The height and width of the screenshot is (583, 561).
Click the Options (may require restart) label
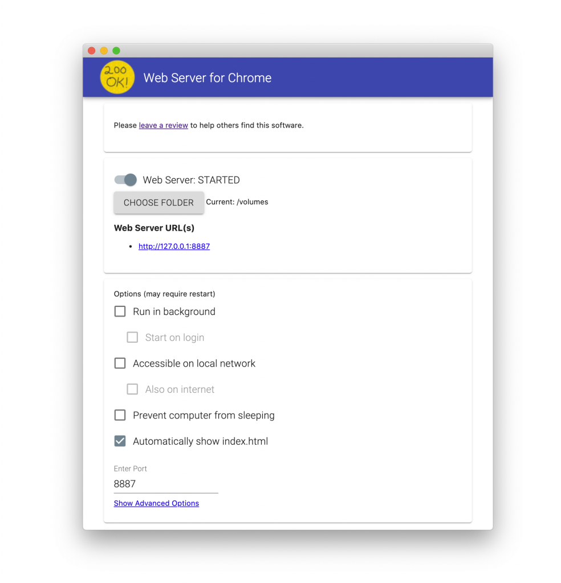165,294
